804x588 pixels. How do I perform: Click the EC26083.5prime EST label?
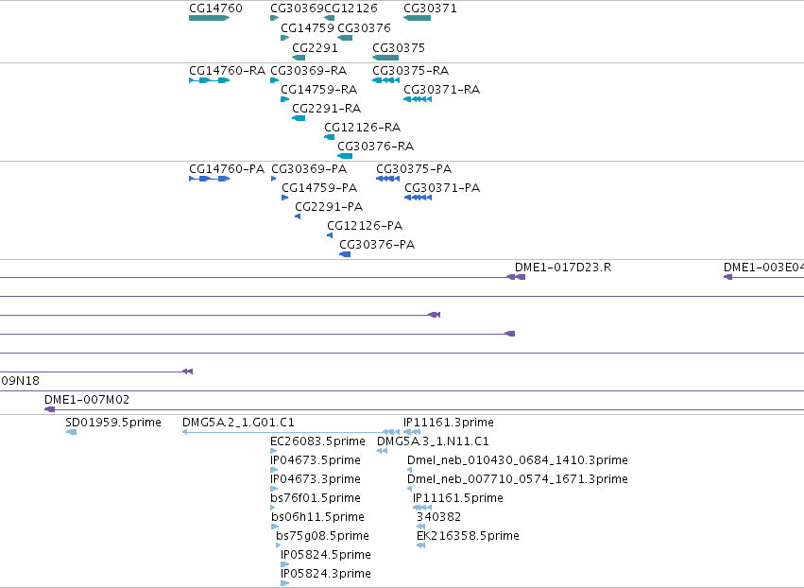point(317,441)
